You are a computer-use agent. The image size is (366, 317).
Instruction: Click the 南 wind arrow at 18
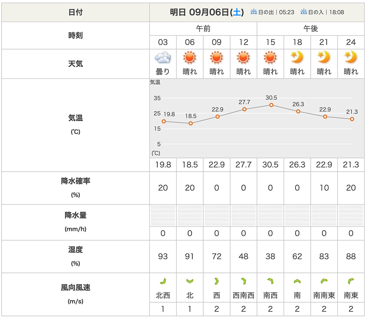coord(297,282)
